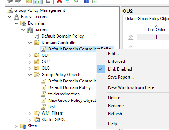The width and height of the screenshot is (169, 130).
Task: Click the blue Help toolbar icon
Action: click(x=87, y=1)
